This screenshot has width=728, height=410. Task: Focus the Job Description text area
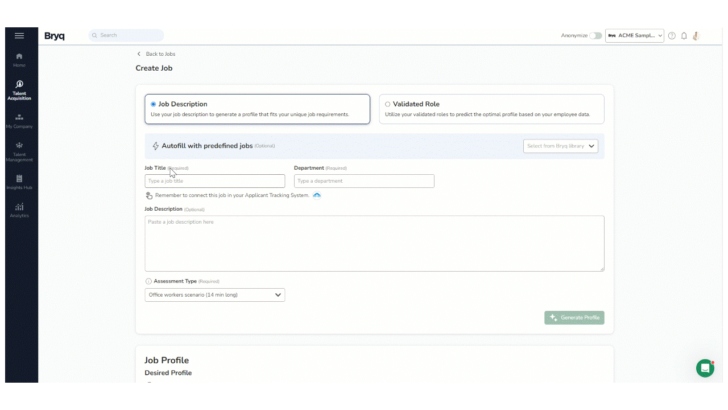374,243
